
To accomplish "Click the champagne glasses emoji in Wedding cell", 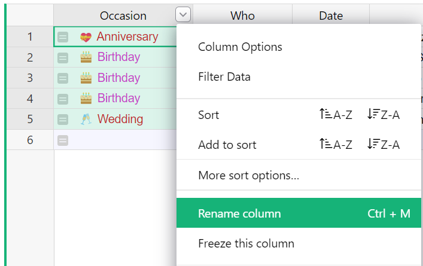I will click(86, 119).
